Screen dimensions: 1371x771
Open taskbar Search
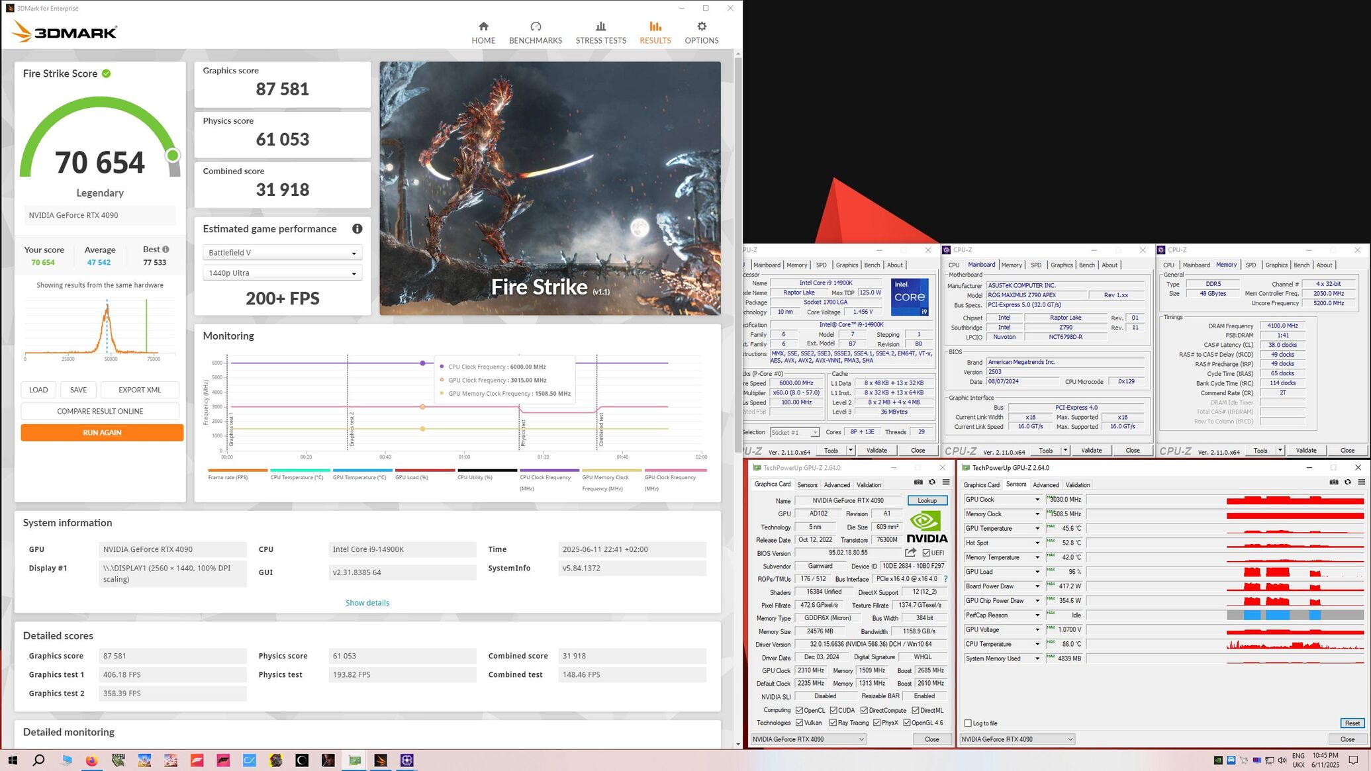[38, 760]
